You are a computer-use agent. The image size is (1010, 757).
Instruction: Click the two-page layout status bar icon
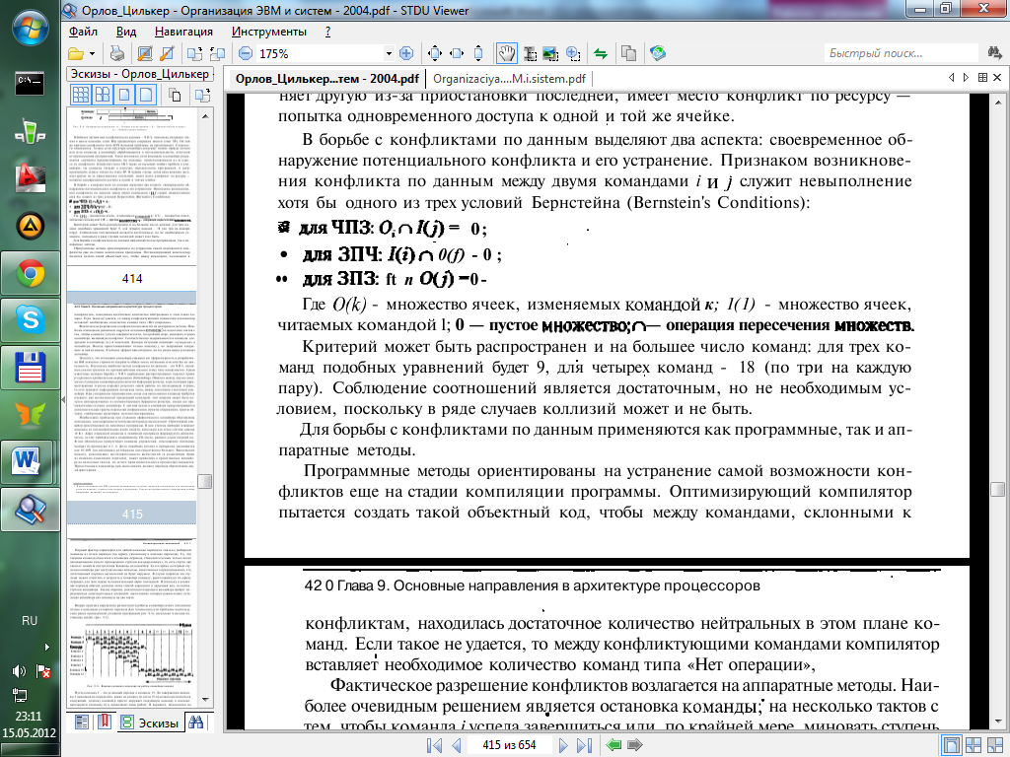974,745
